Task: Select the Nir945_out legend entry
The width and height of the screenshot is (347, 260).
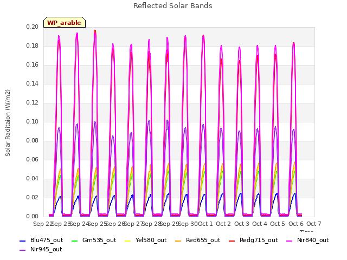Action: coord(41,249)
